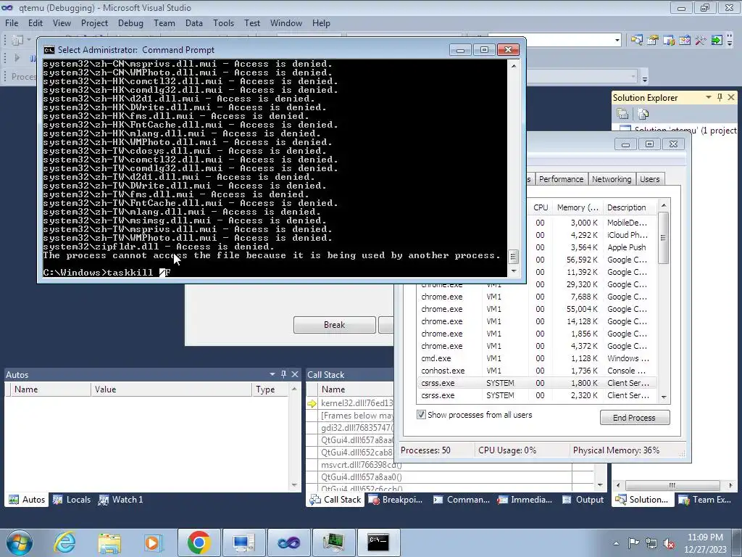The width and height of the screenshot is (742, 557).
Task: Switch to the Output tab
Action: (583, 499)
